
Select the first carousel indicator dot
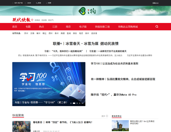click(71, 103)
